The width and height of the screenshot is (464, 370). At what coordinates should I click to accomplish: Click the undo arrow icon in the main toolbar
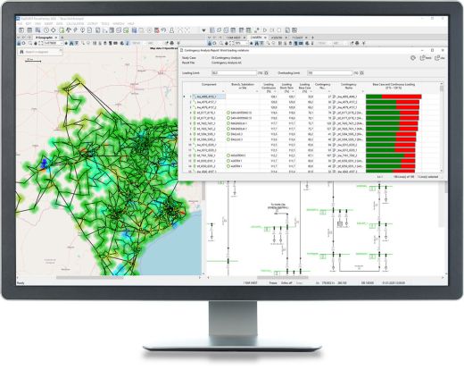pos(163,30)
